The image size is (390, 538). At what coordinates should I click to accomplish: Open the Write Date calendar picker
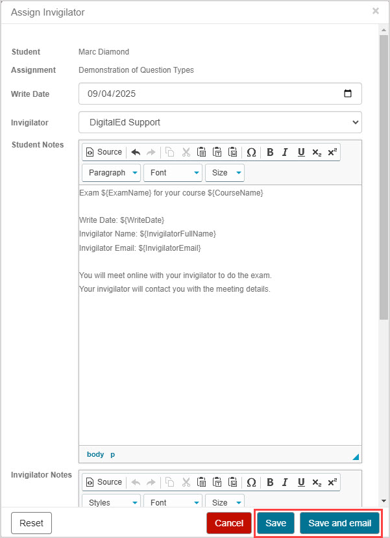coord(348,94)
